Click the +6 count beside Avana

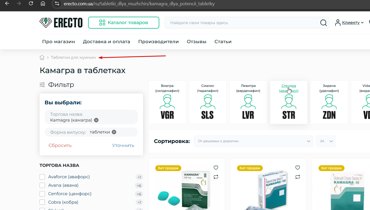click(139, 186)
